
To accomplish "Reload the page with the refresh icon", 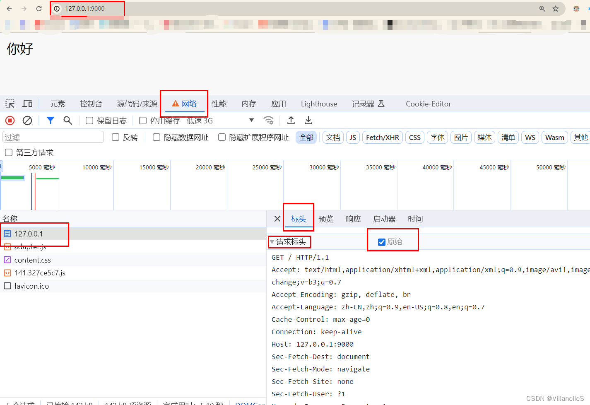I will [39, 9].
